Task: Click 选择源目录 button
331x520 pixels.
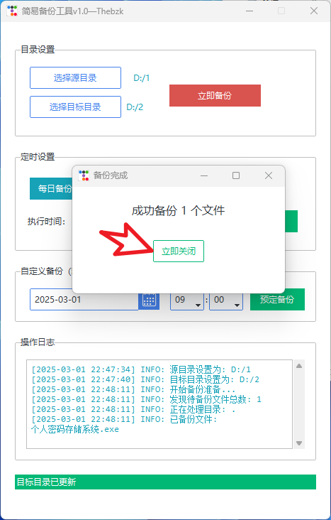Action: point(75,78)
